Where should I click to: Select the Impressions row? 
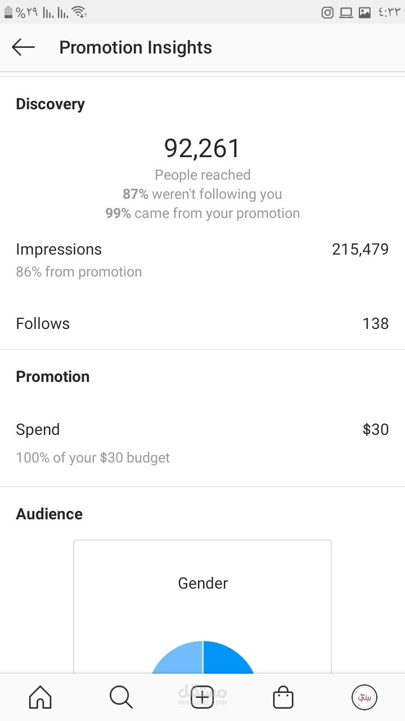click(x=202, y=259)
